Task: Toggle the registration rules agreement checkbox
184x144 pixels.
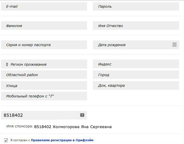Action: tap(6, 140)
